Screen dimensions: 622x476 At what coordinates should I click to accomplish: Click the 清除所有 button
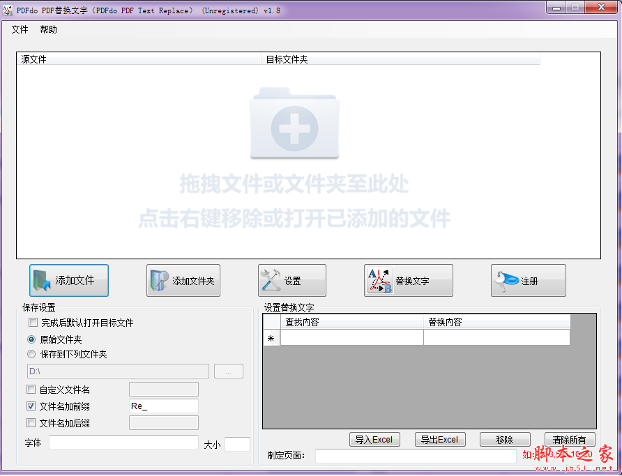(x=570, y=440)
